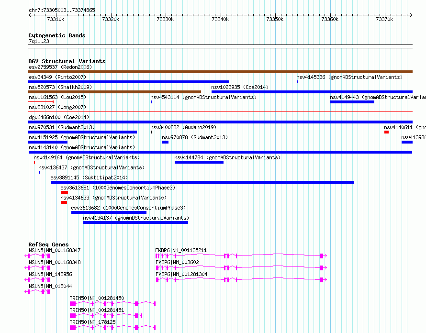The width and height of the screenshot is (426, 333).
Task: Click the red nsv4140611 variant block
Action: (386, 132)
